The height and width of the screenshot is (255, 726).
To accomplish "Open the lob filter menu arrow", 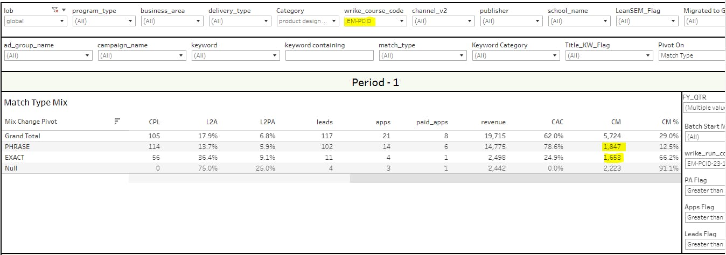I will (64, 10).
